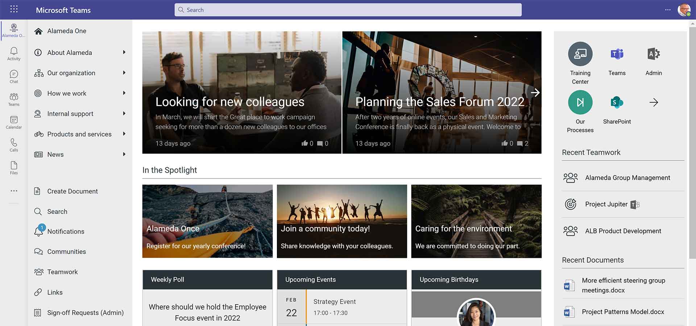Open the app launcher waffle icon
Screen dimensions: 696x326
14,9
